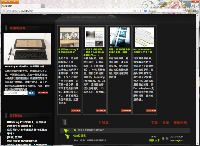
Task: Open the 問題，這個好像是收銀機的鍵盤 title
Action: 119,52
